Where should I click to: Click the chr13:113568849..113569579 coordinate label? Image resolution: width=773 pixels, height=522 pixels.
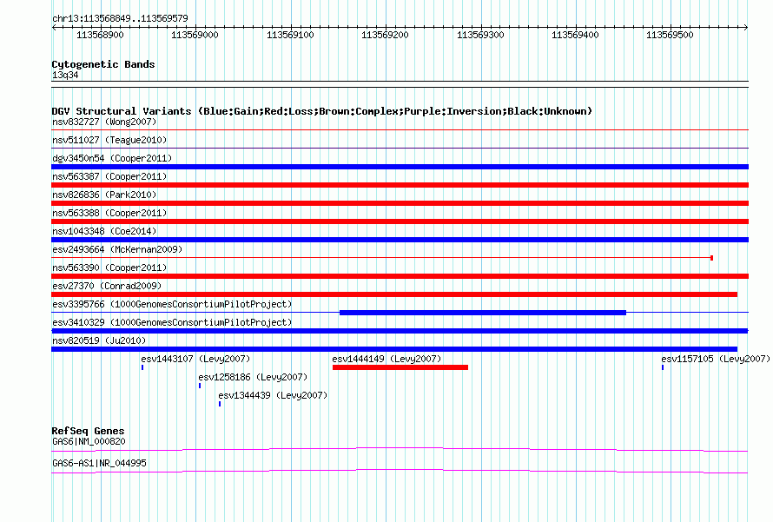[120, 18]
